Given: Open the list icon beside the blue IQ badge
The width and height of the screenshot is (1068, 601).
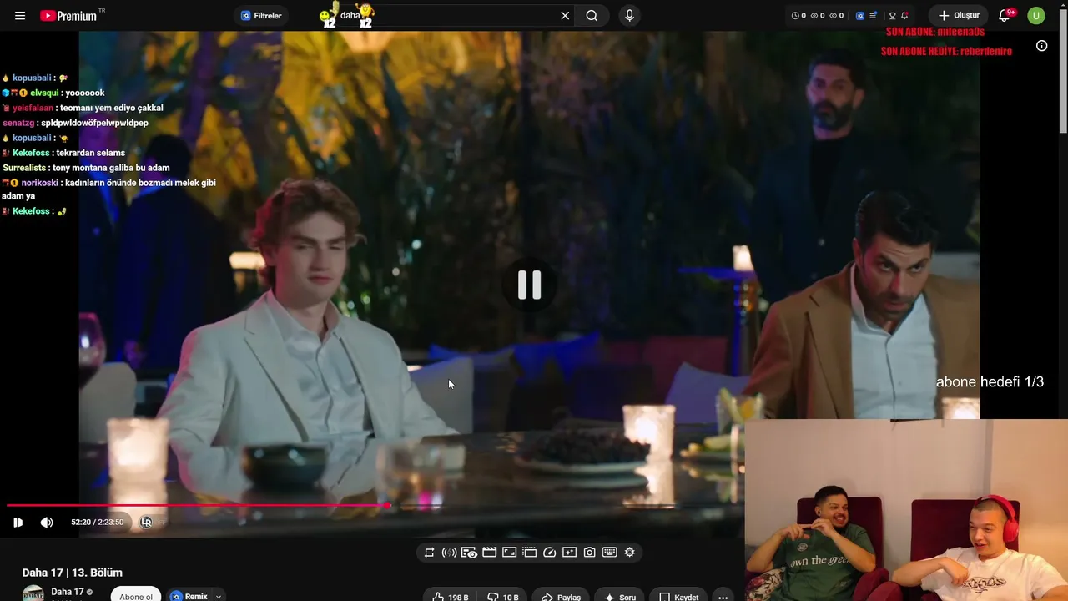Looking at the screenshot, I should click(x=873, y=16).
